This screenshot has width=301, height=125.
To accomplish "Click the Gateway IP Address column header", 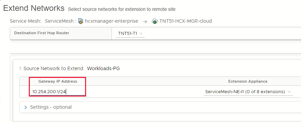I will tap(58, 82).
